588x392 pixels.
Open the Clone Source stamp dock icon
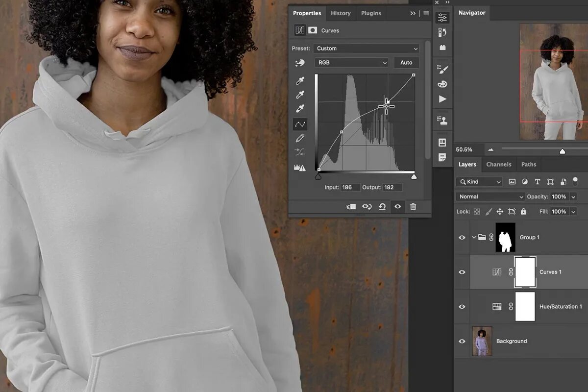tap(442, 120)
